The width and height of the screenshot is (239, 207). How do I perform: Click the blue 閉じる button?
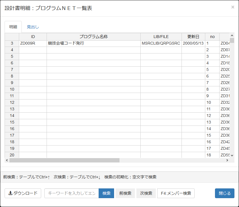click(x=225, y=193)
